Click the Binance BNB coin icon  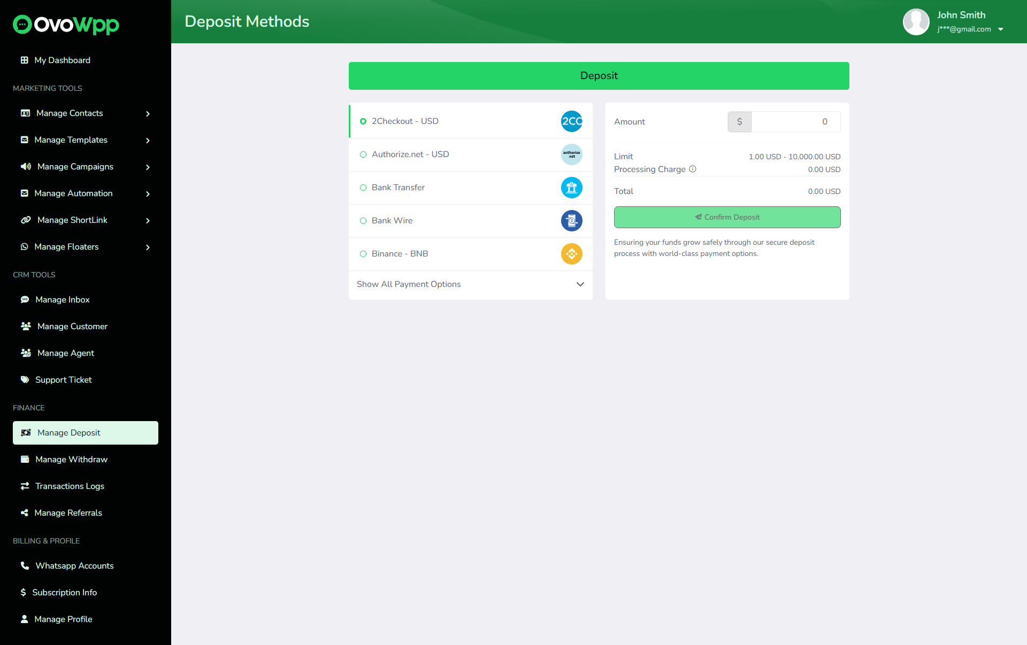point(571,254)
